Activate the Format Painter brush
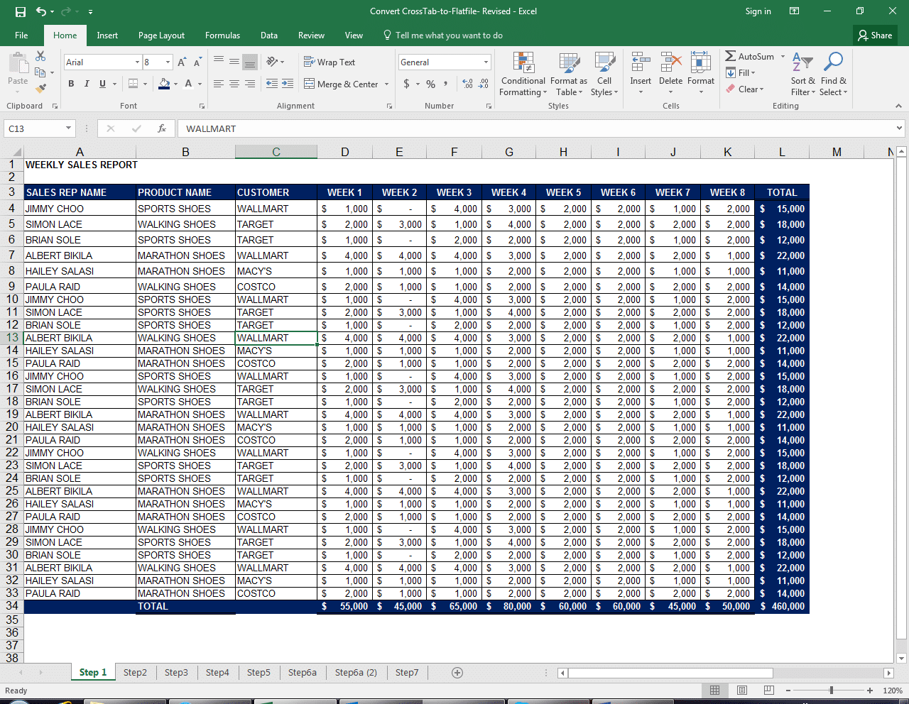 (40, 88)
